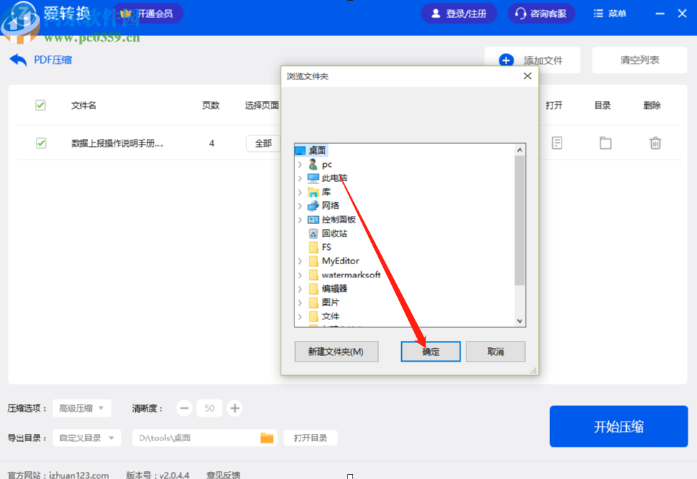The image size is (697, 479).
Task: Select the pc user folder icon
Action: coord(313,165)
